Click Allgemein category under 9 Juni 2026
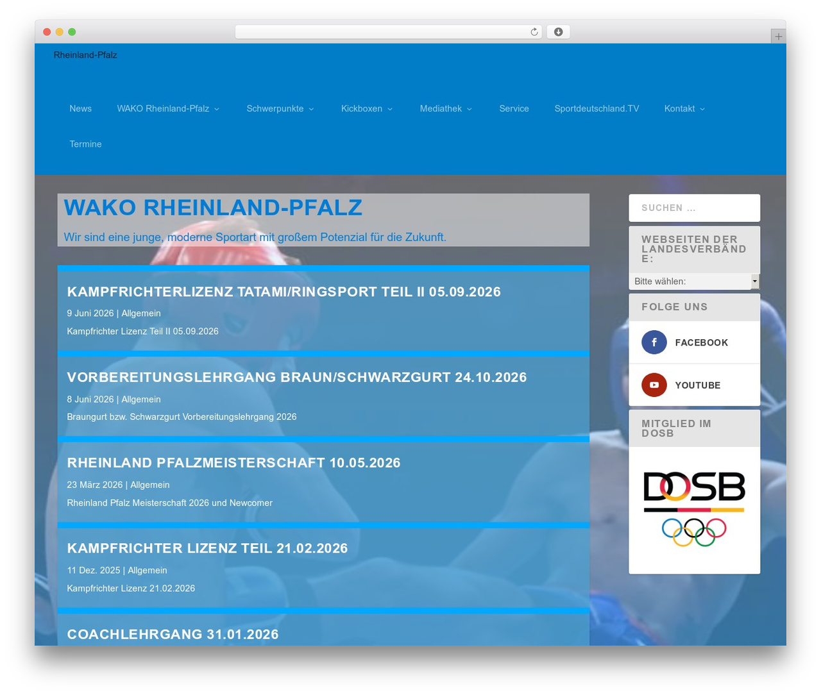The image size is (821, 695). (x=141, y=314)
